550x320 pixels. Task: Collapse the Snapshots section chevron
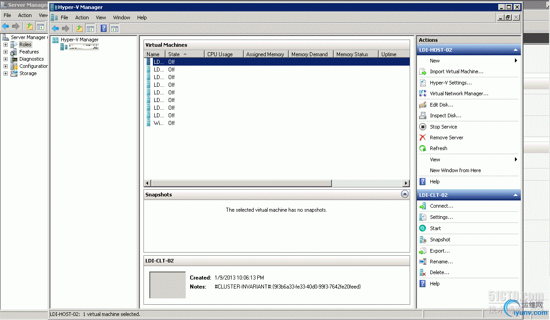(x=405, y=194)
